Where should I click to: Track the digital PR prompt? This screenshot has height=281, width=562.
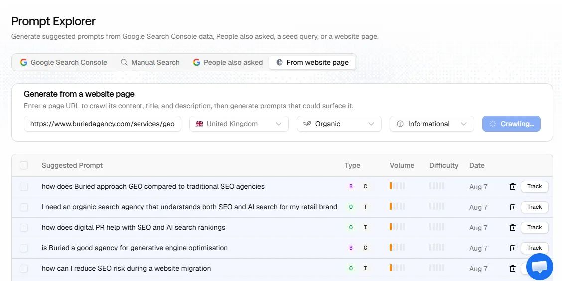pos(535,228)
